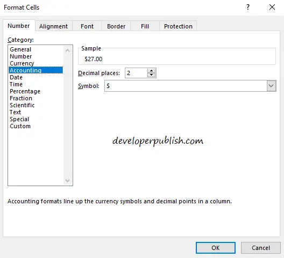
Task: Switch to the Alignment tab
Action: [53, 26]
